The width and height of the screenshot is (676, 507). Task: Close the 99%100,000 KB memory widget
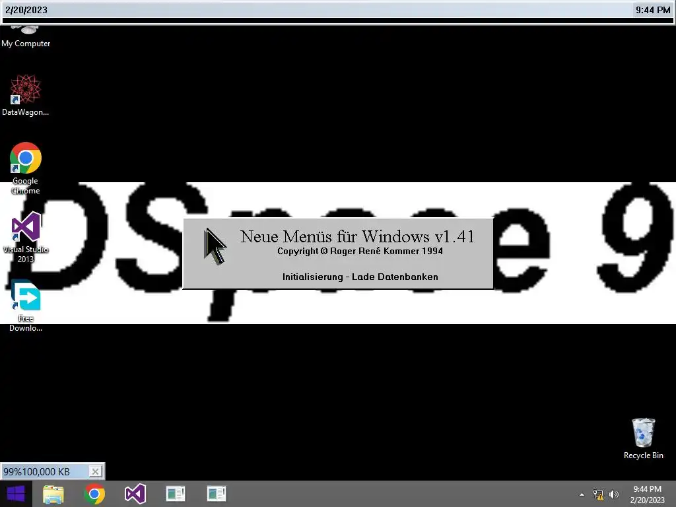coord(95,471)
